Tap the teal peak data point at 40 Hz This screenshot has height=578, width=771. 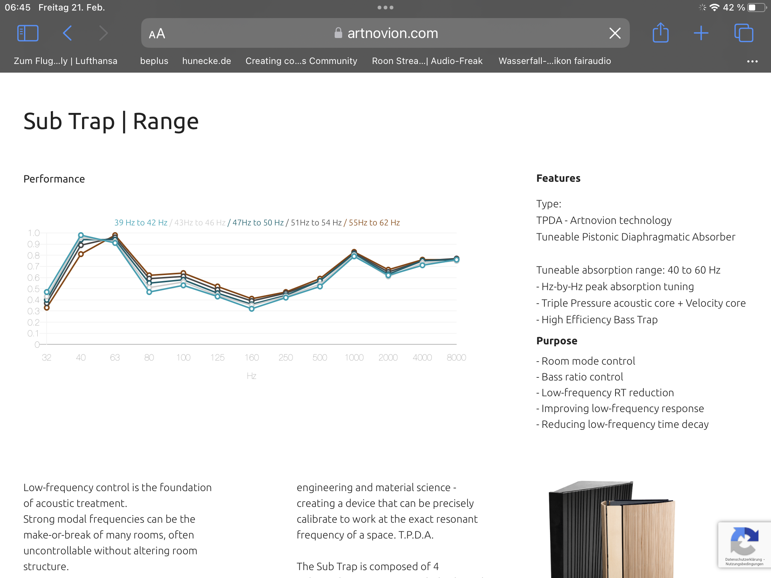[81, 235]
